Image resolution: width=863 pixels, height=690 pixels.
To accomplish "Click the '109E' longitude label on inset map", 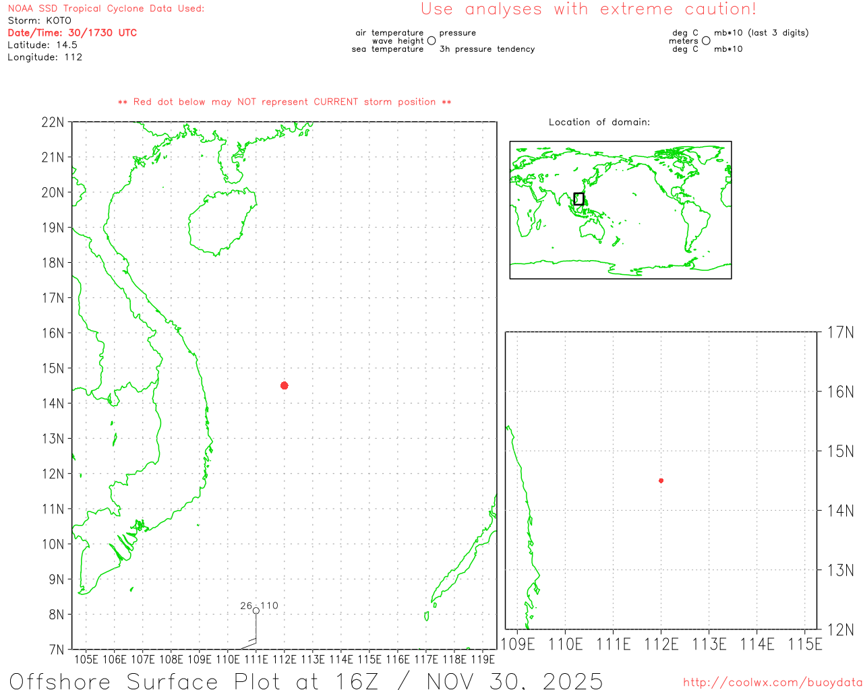I will click(518, 644).
